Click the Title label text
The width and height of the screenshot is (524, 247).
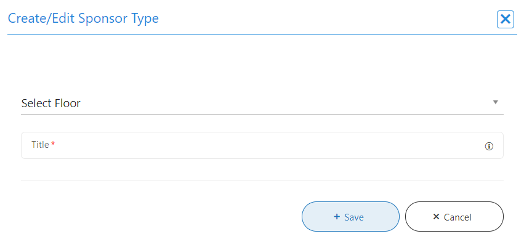click(x=40, y=145)
